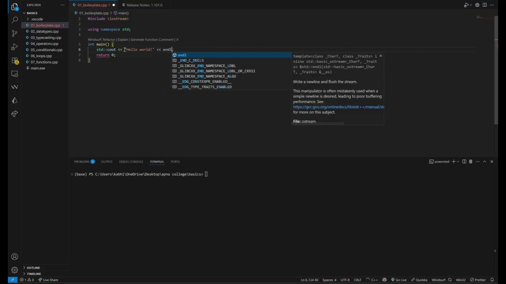Open Remote Explorer activity bar icon
506x284 pixels.
point(15,74)
